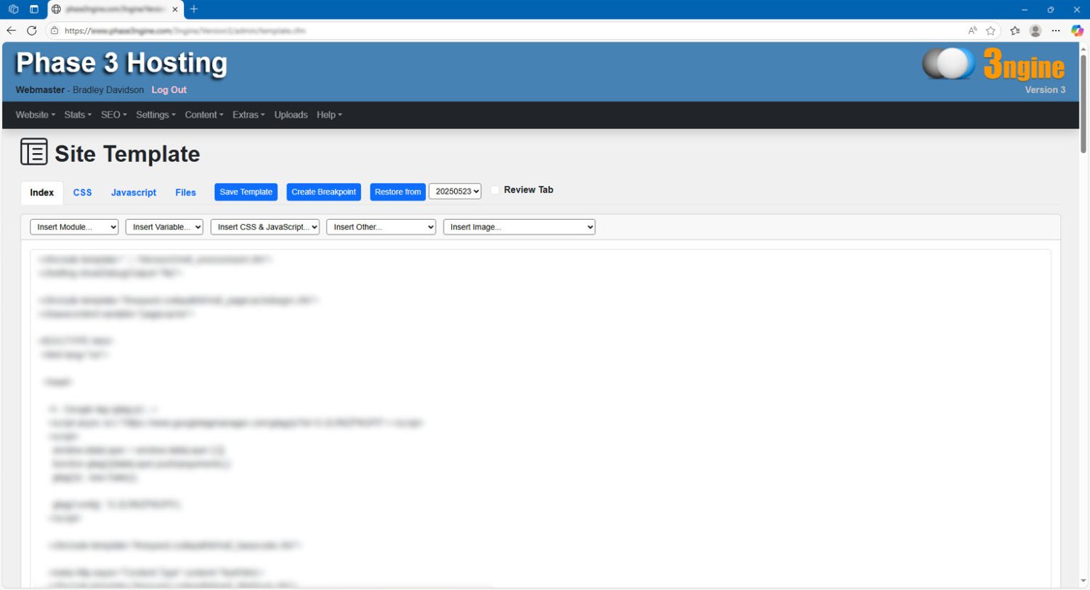Select the Index tab
This screenshot has height=590, width=1090.
(x=41, y=192)
